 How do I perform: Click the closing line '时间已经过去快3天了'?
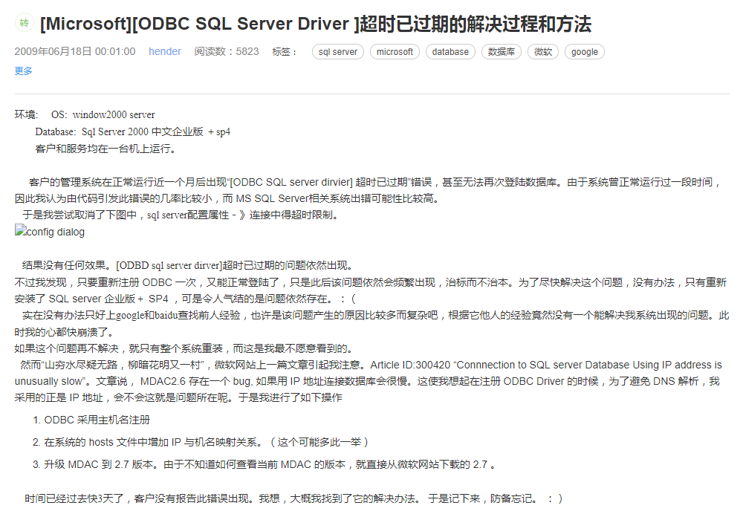293,498
